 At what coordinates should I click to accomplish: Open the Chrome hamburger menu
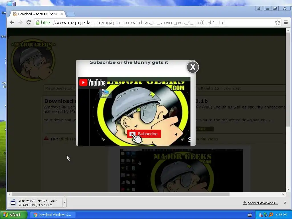tap(286, 23)
